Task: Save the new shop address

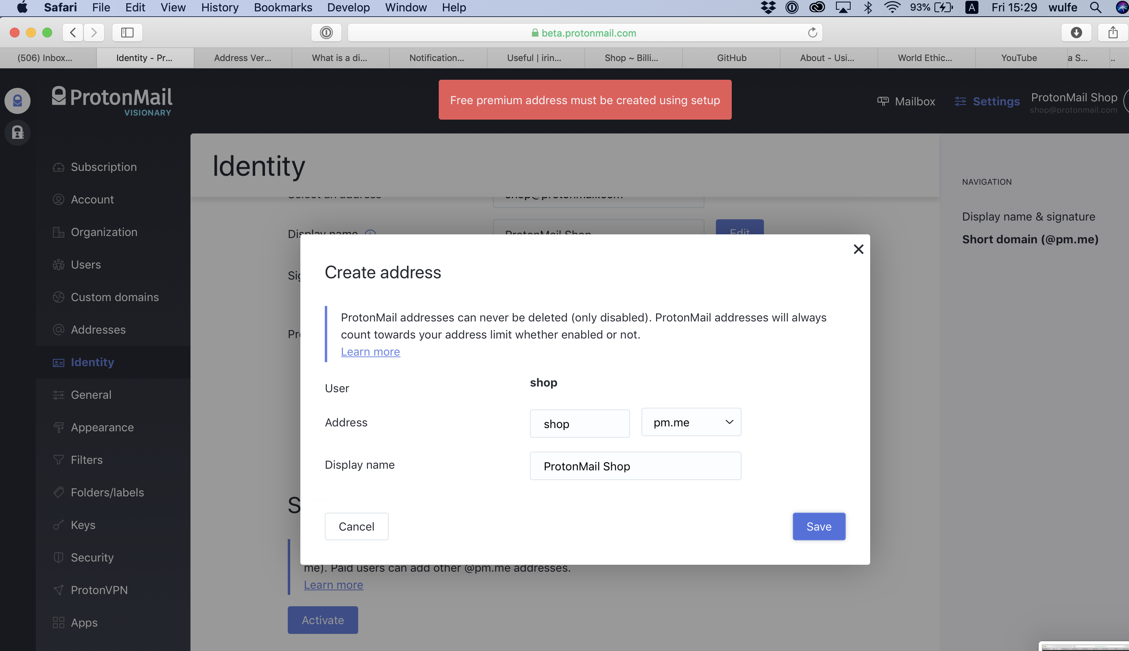Action: 819,526
